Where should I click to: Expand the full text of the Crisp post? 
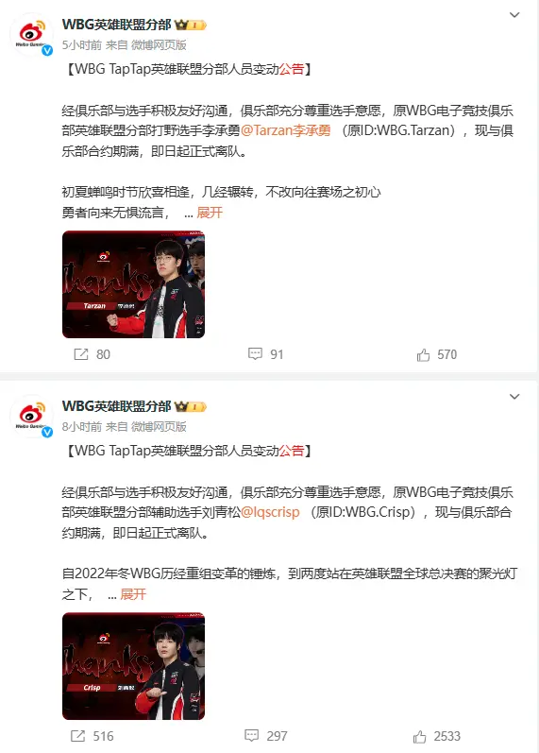tap(133, 594)
